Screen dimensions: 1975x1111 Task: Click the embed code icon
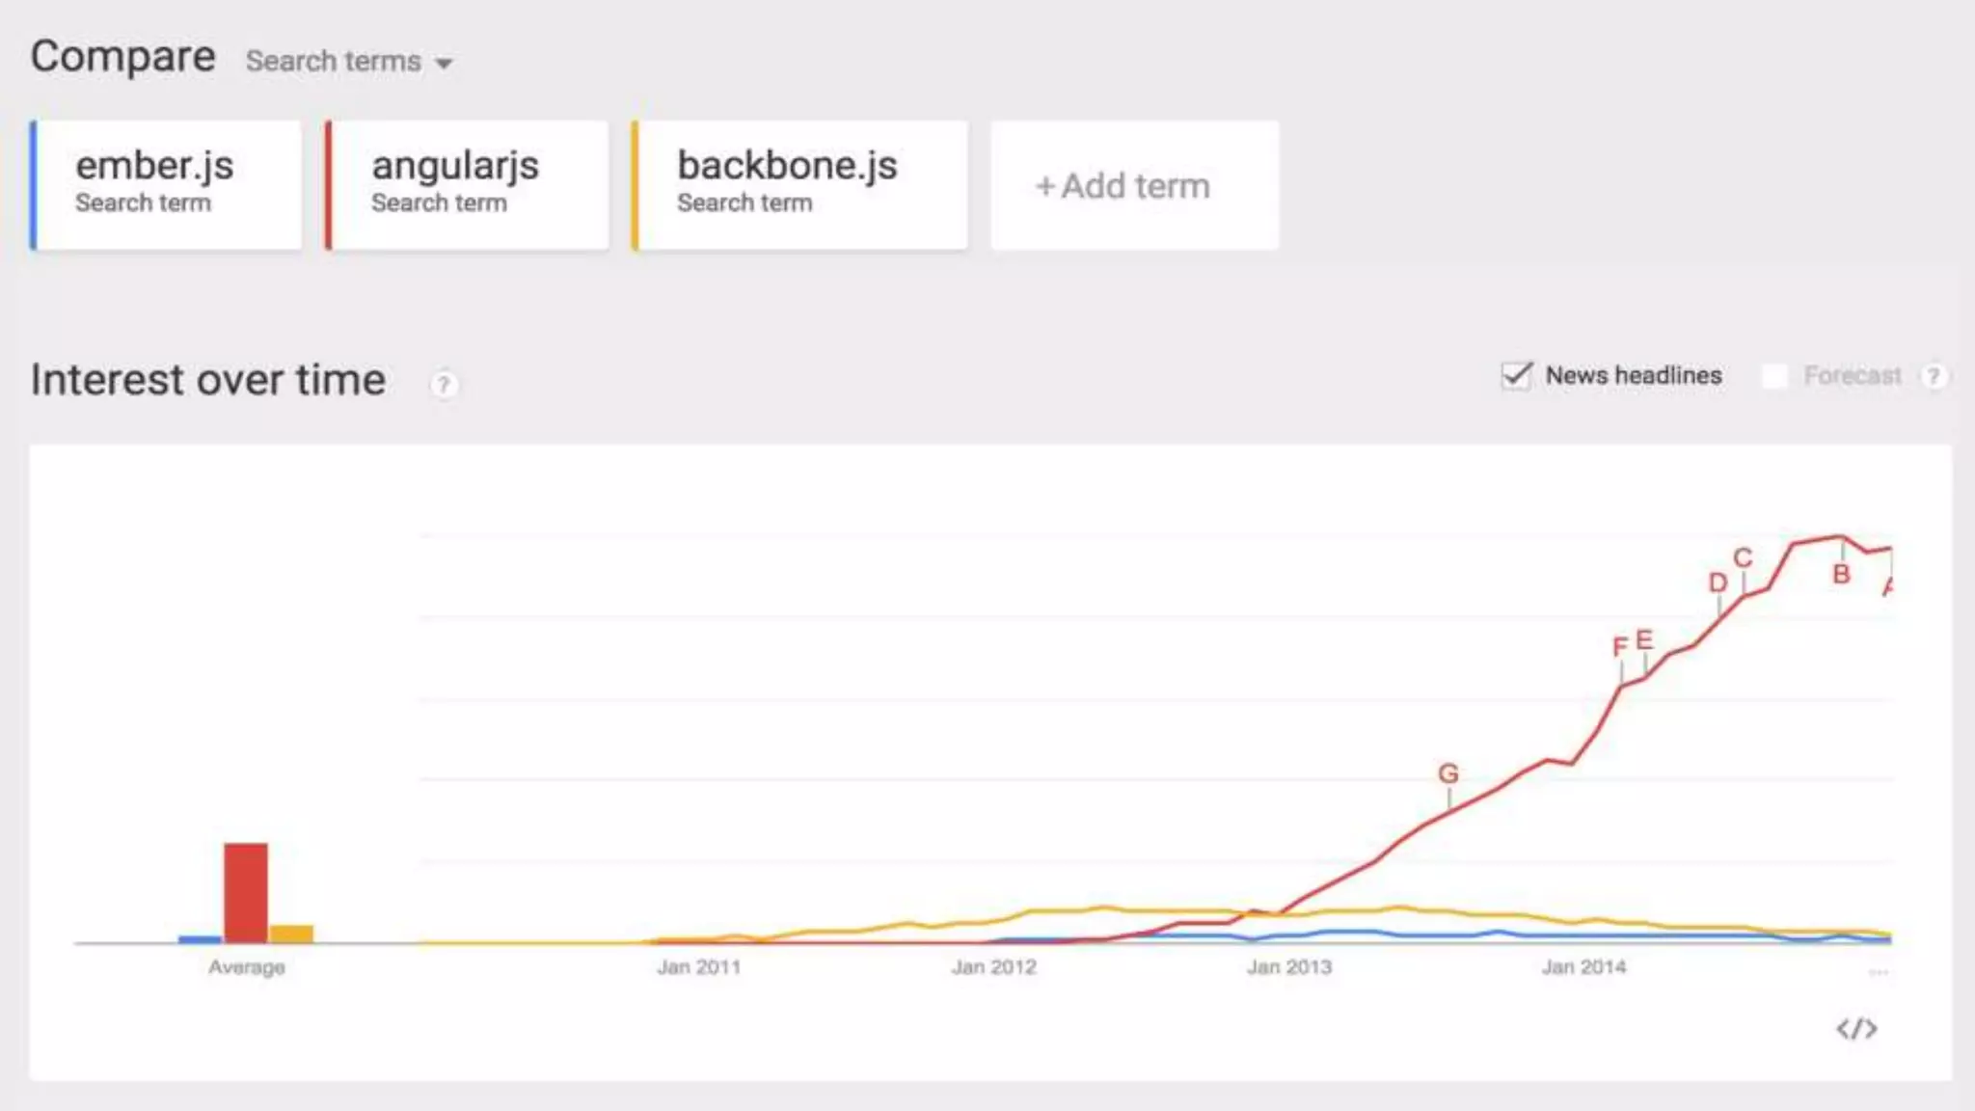pyautogui.click(x=1856, y=1029)
